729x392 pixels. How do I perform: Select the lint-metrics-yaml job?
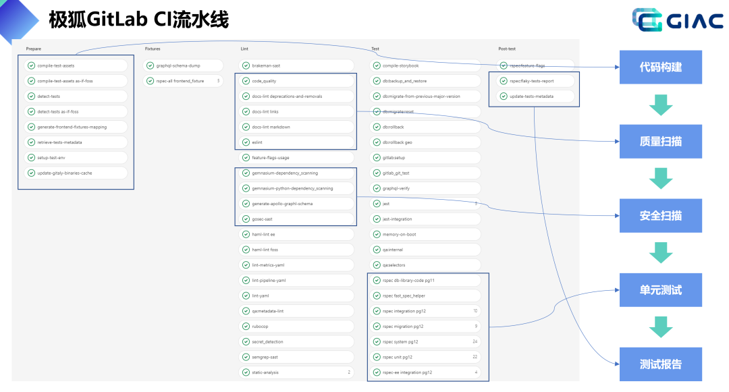296,264
